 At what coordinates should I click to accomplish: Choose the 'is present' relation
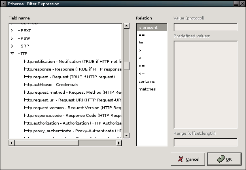pyautogui.click(x=152, y=27)
